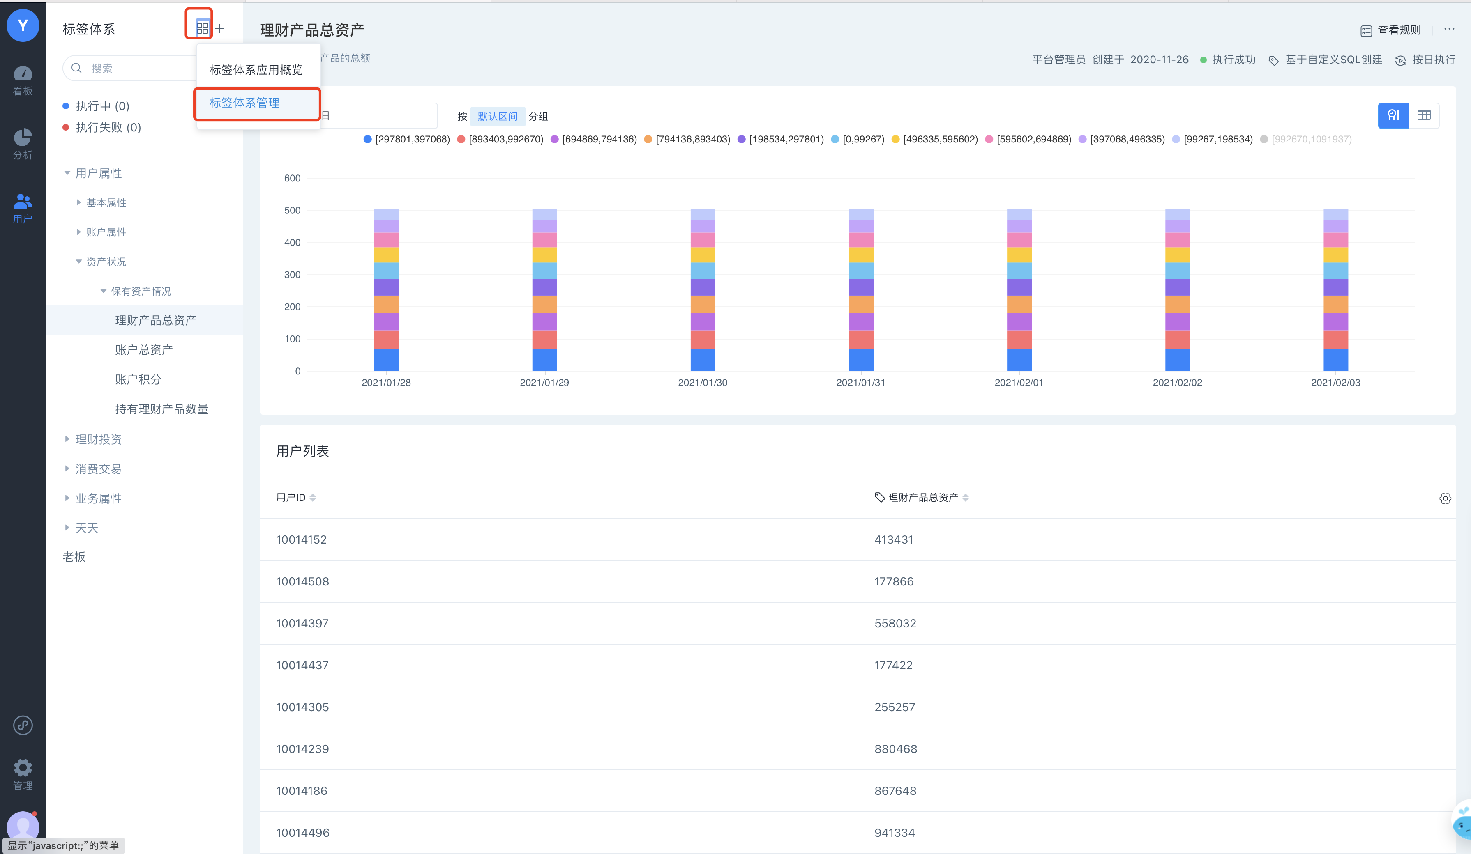Expand the 天天 tree node
1471x854 pixels.
(x=67, y=527)
